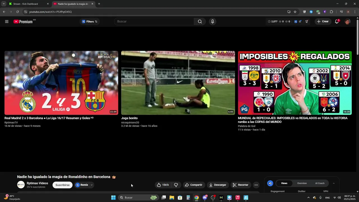Click the Crear button
The width and height of the screenshot is (359, 202).
click(323, 22)
